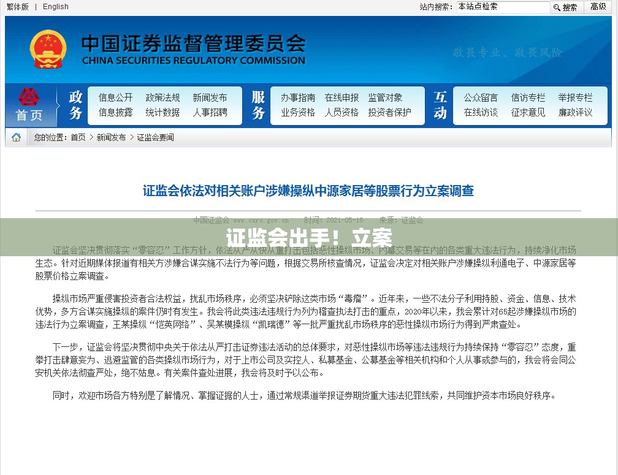Open 举报专栏 interaction link
The width and height of the screenshot is (618, 475).
(575, 97)
